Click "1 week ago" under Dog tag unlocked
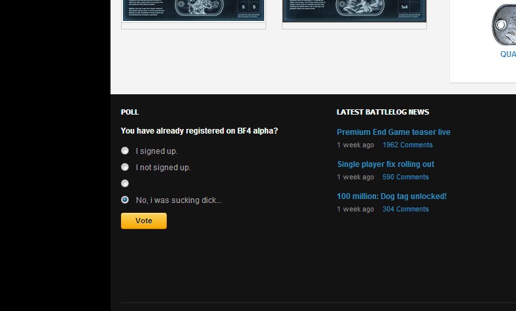 (355, 209)
